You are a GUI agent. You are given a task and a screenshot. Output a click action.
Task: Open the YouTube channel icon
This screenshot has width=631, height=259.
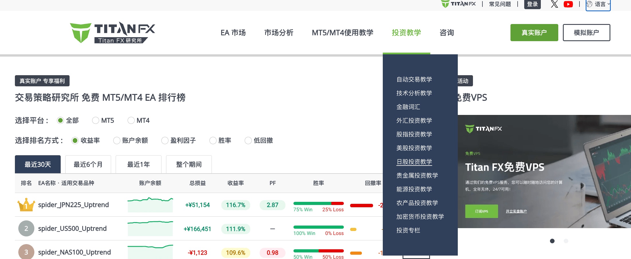coord(568,4)
